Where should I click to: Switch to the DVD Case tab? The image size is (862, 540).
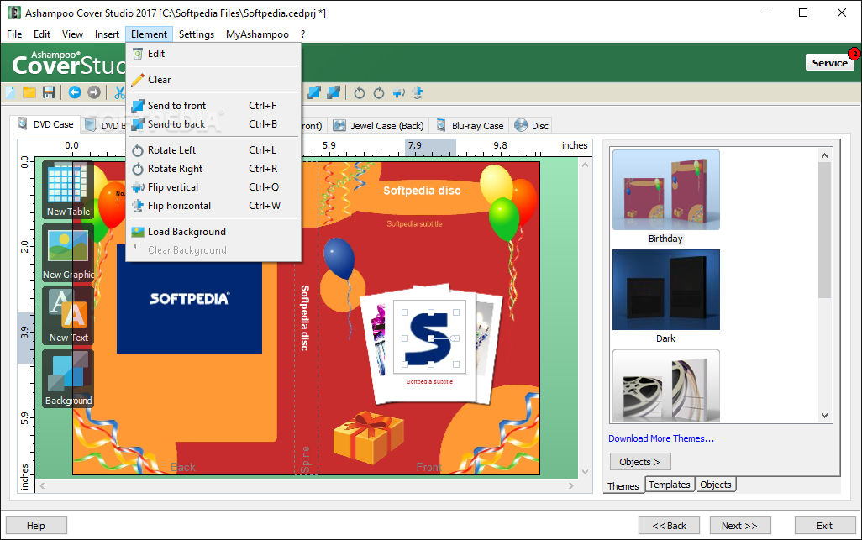(x=45, y=124)
